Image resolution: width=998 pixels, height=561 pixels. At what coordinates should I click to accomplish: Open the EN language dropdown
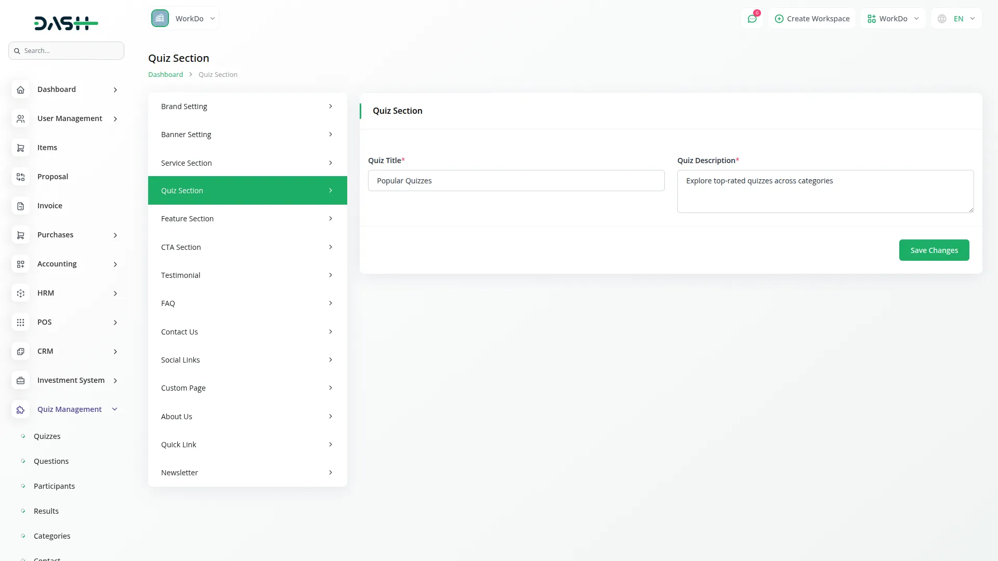tap(956, 19)
